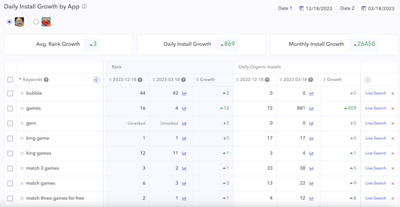
Task: Delete the 'match 3 games' row
Action: [x=392, y=168]
